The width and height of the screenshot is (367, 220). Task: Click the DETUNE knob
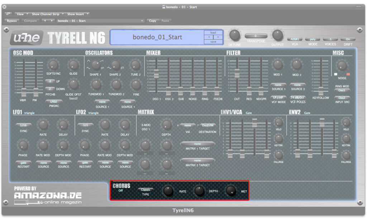[x=234, y=35]
